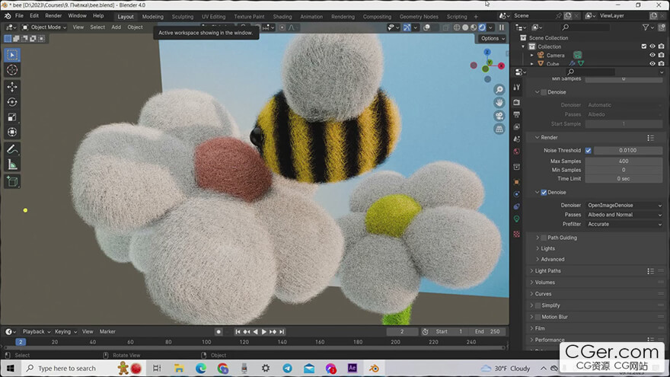Select the 3D Cursor tool
This screenshot has height=377, width=670.
[x=12, y=70]
